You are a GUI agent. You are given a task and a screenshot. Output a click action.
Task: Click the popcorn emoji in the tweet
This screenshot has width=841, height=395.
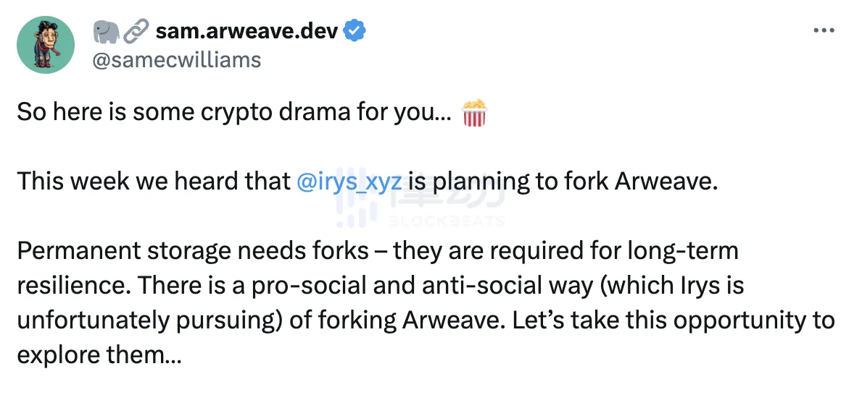(x=474, y=114)
